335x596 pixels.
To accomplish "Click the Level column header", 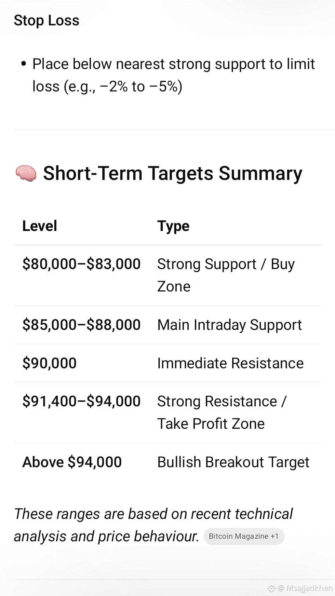I will point(40,226).
